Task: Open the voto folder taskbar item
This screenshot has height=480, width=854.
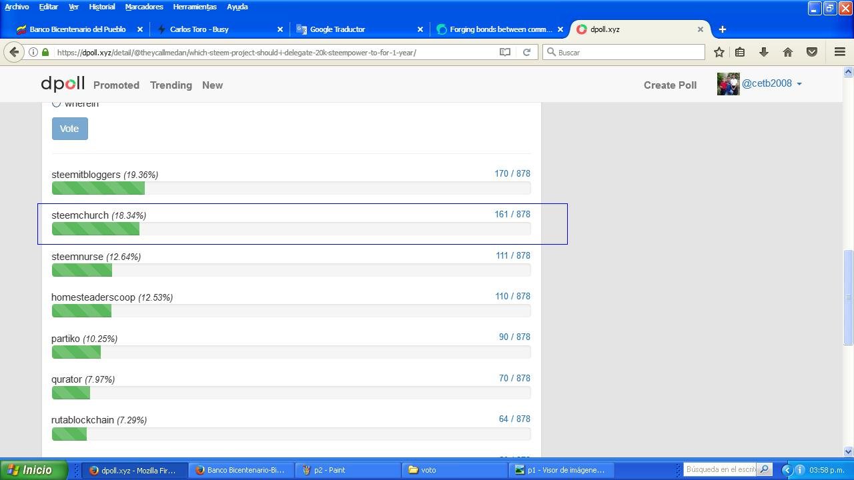Action: coord(454,470)
